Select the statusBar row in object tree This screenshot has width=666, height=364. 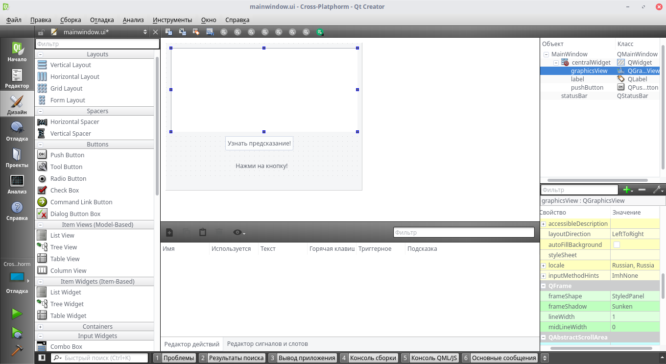click(x=600, y=96)
